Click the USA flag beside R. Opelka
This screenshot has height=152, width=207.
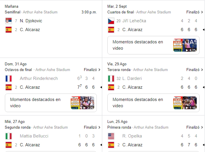click(111, 136)
